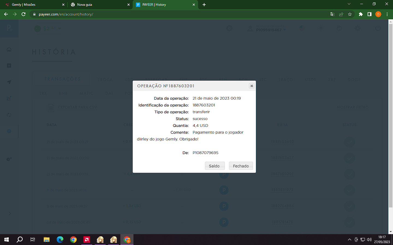393x245 pixels.
Task: Click the Exportar para CSV link
Action: tap(78, 108)
